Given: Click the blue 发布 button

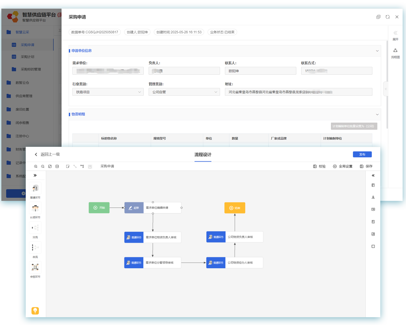Looking at the screenshot, I should point(362,154).
